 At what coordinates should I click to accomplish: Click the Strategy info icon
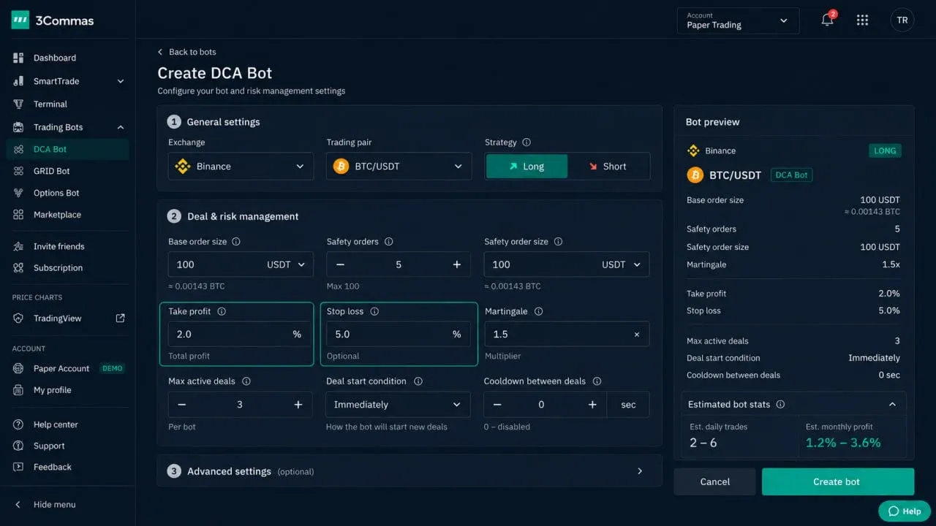526,142
